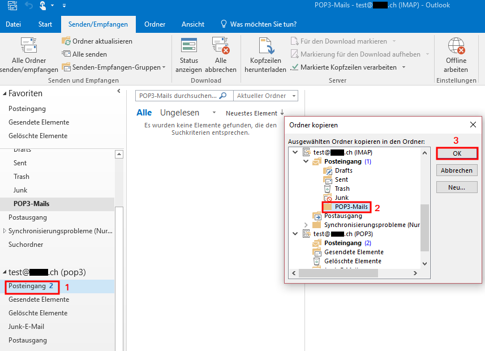Click Kopfzeilen herunterladen icon
This screenshot has height=351, width=485.
(265, 45)
